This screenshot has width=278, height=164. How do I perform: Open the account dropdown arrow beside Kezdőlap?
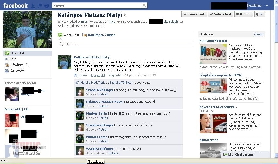267,6
